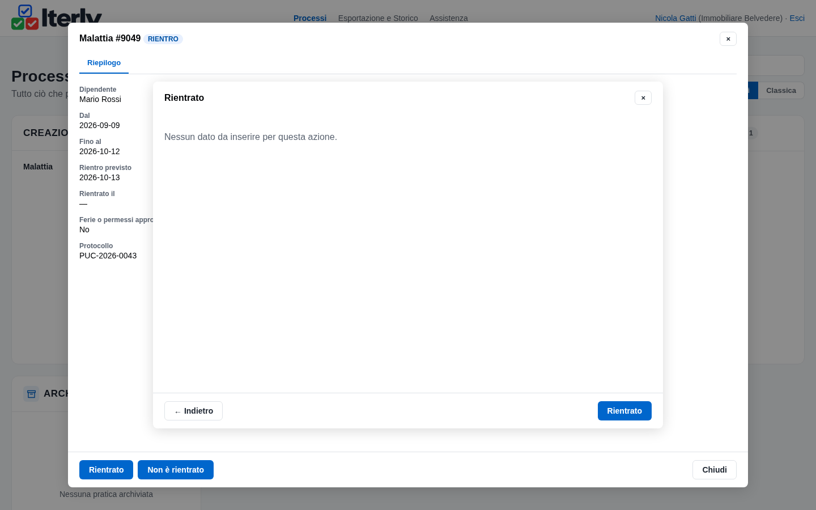
Task: Switch to the Classica view
Action: click(781, 91)
